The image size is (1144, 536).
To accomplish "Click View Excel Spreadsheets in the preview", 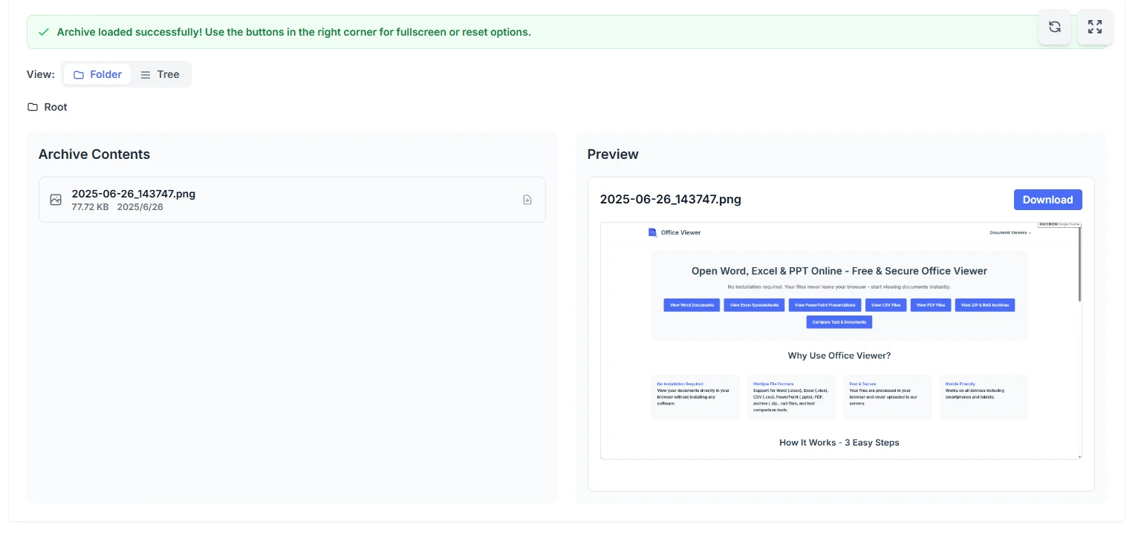I will click(x=754, y=305).
